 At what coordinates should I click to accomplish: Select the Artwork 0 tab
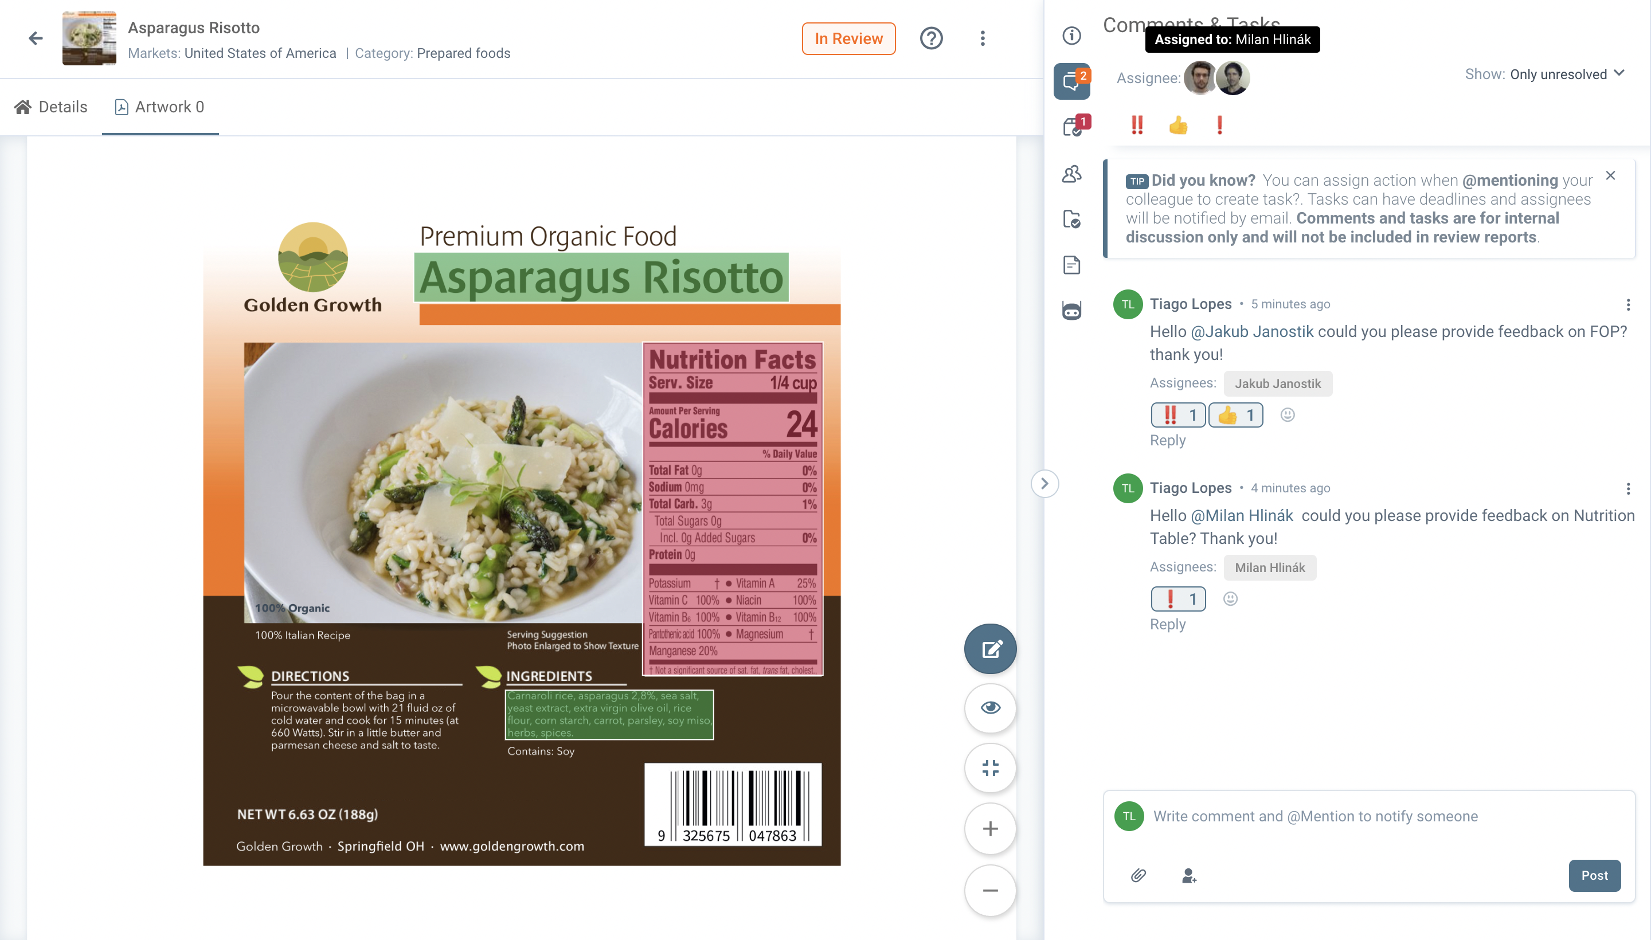159,107
